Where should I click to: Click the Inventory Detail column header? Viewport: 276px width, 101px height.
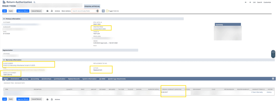click(154, 89)
